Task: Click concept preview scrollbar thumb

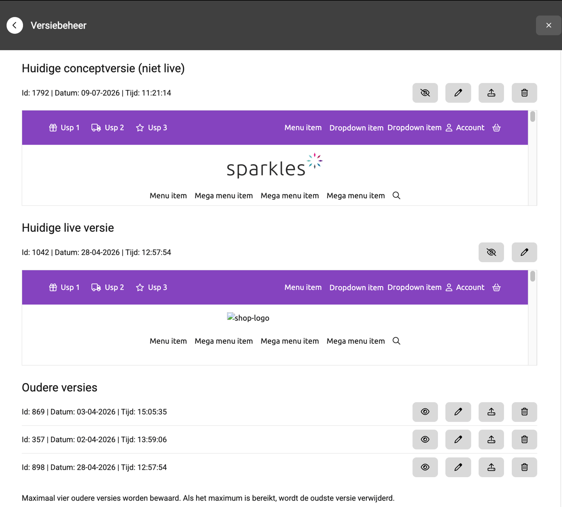Action: (533, 117)
